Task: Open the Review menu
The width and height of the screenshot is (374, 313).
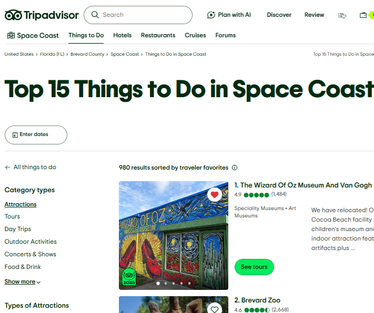Action: (314, 15)
